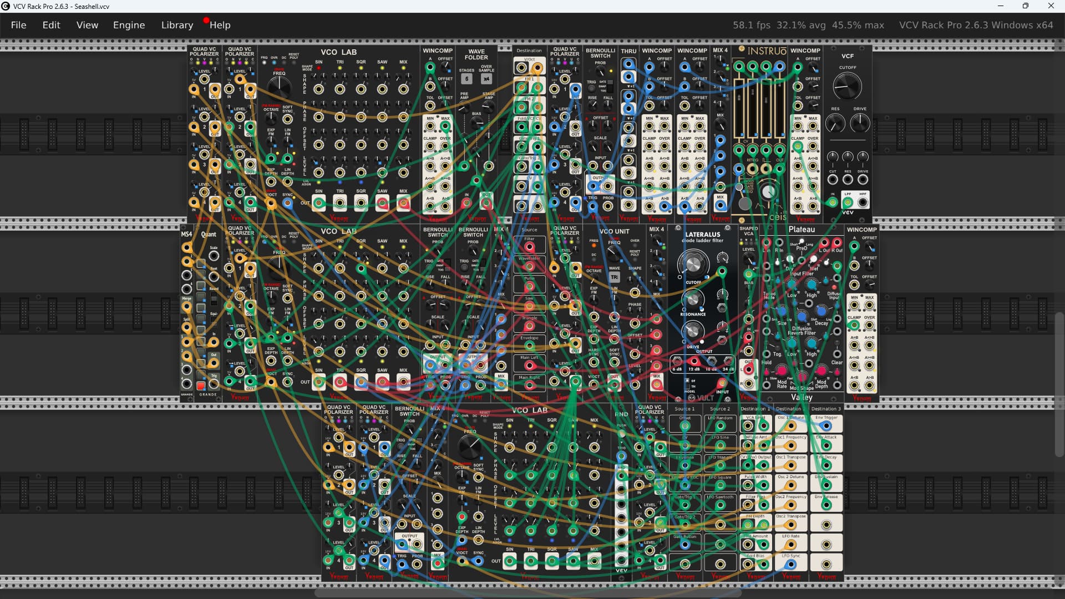The width and height of the screenshot is (1065, 599).
Task: Click Wave Folder BIAS knob
Action: pos(476,123)
